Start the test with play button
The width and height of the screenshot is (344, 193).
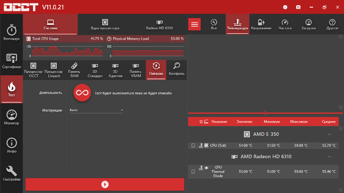click(x=105, y=184)
